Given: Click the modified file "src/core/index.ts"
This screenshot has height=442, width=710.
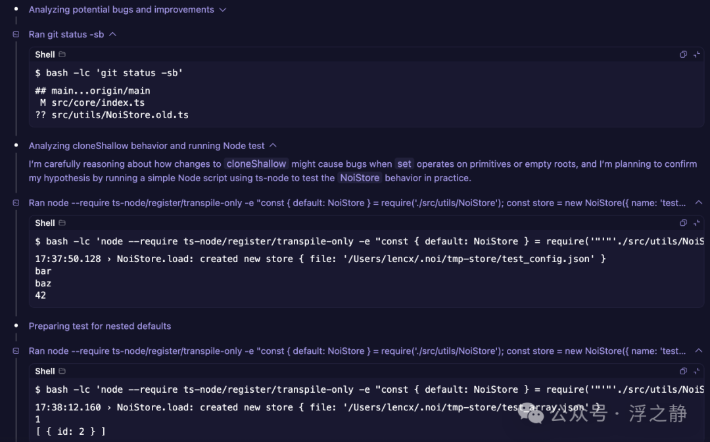Looking at the screenshot, I should click(x=98, y=102).
